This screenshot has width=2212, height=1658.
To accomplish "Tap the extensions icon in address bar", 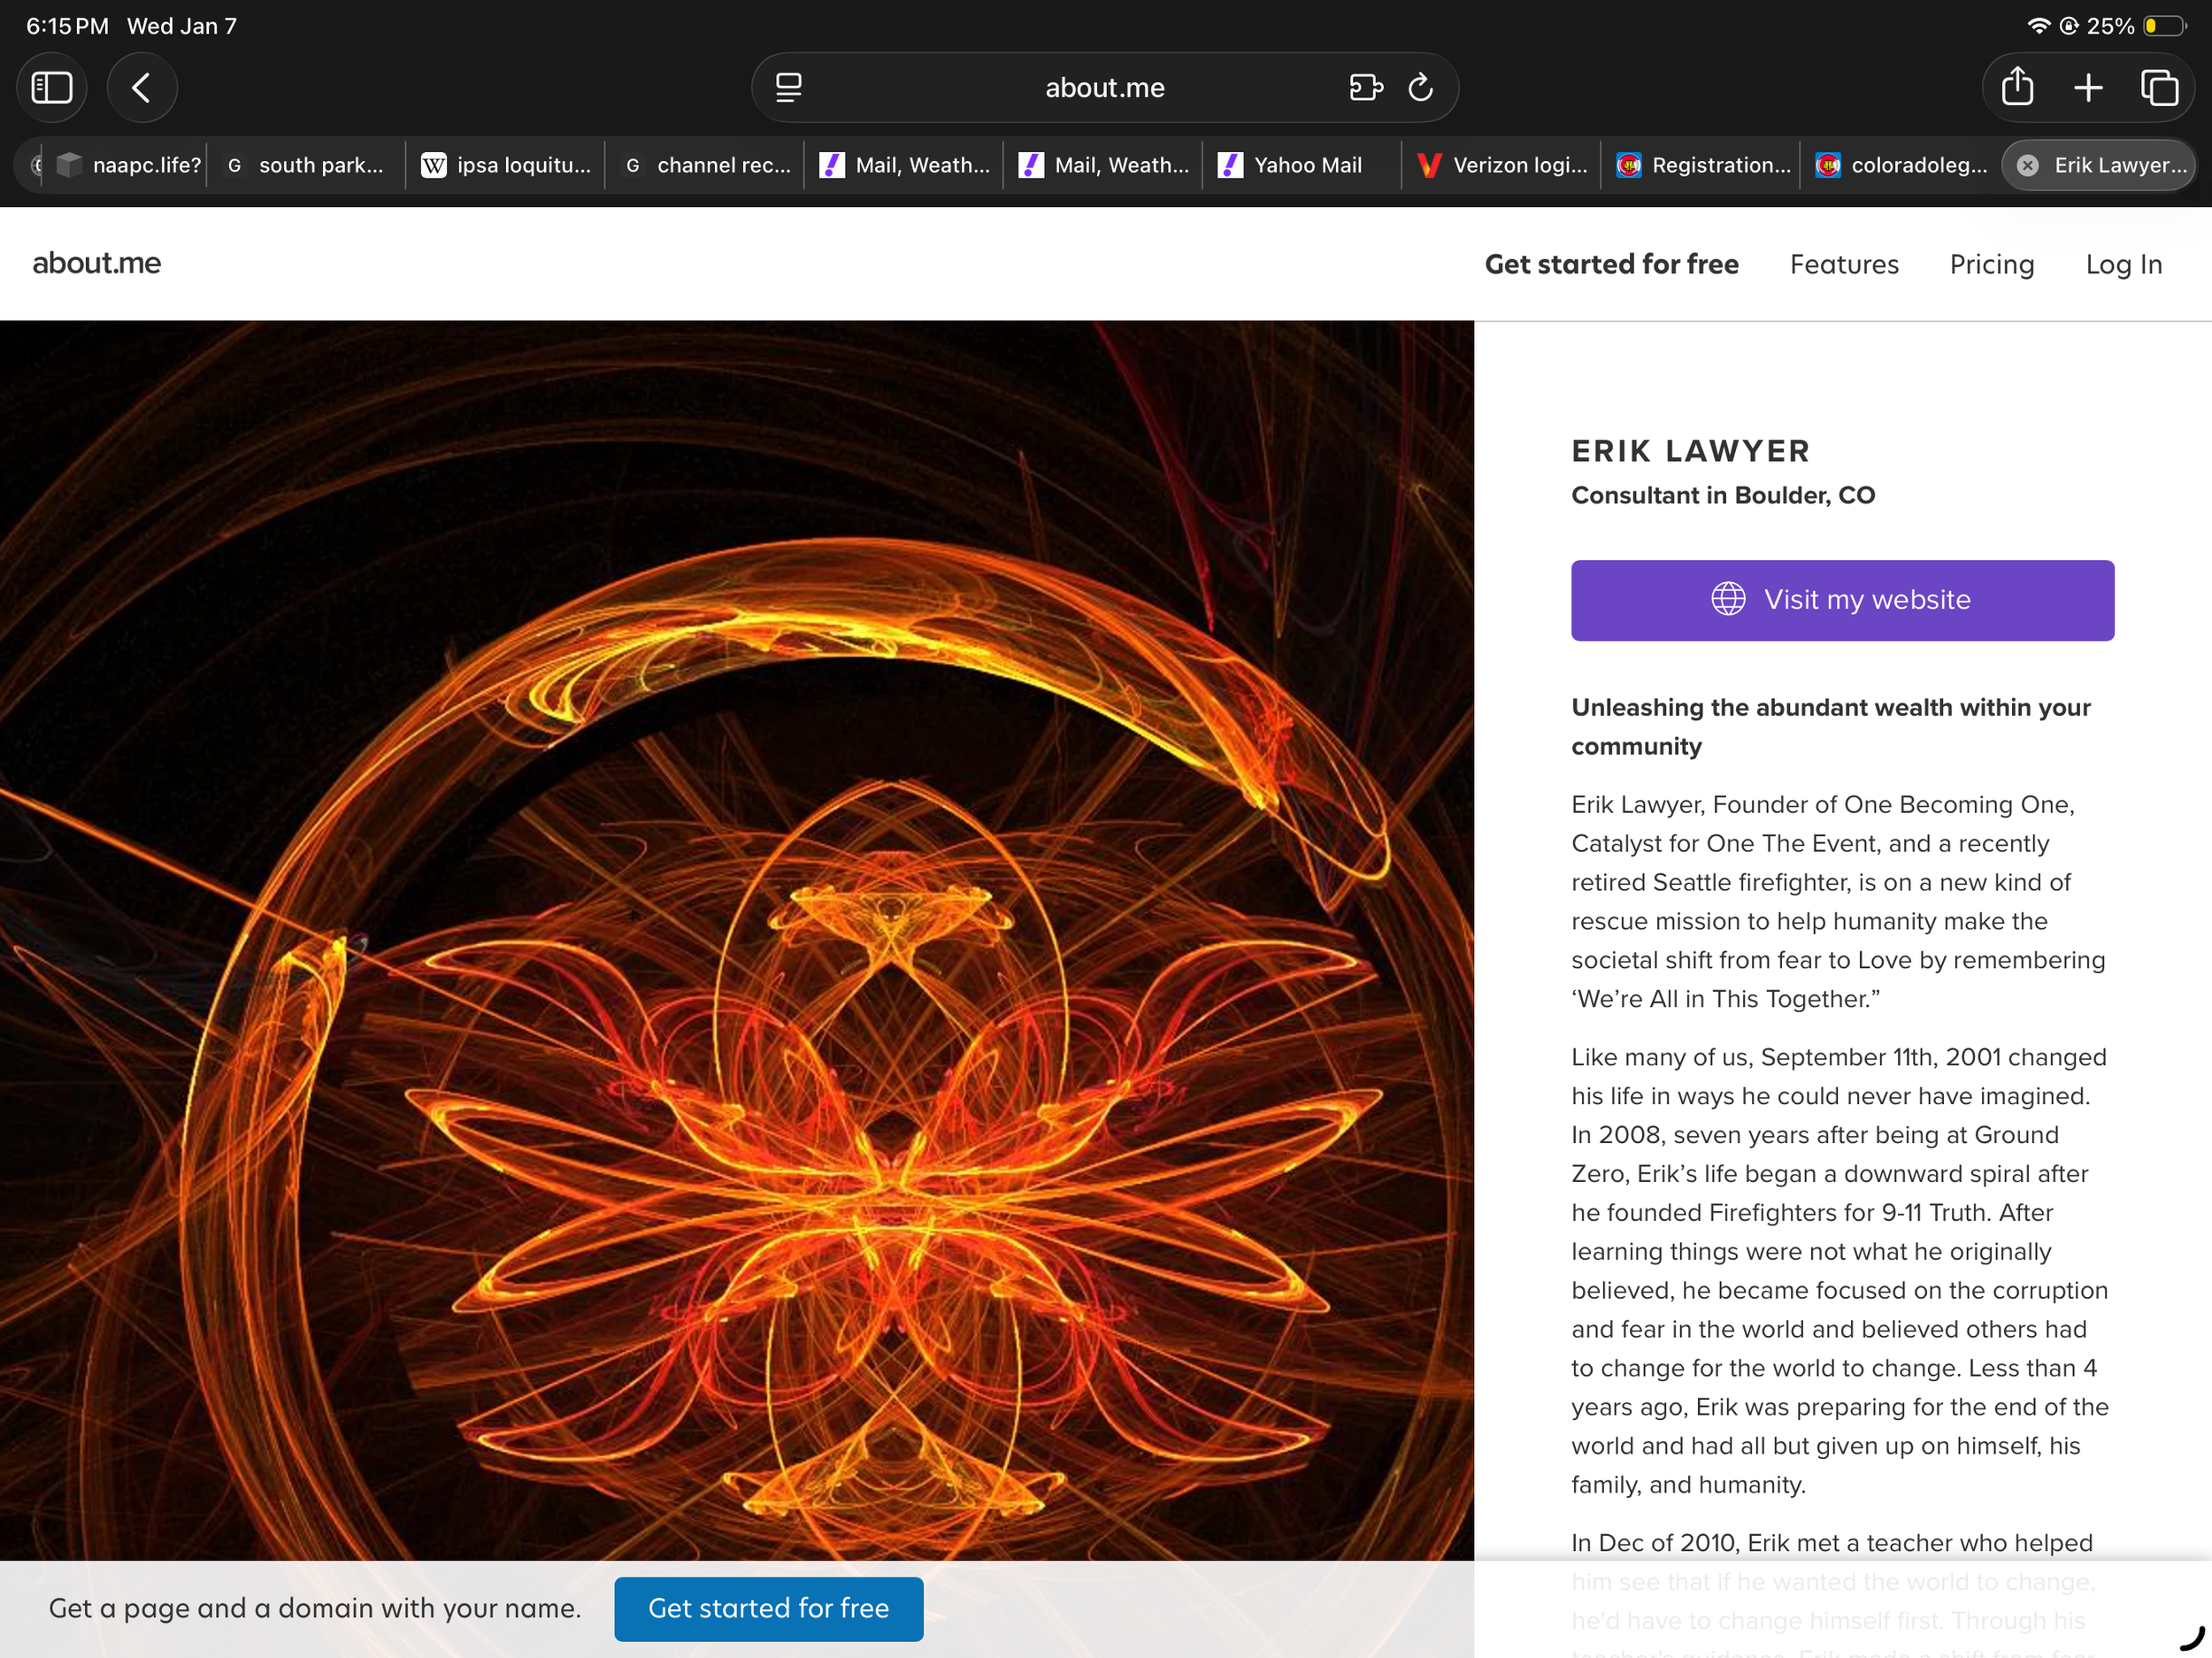I will click(1365, 88).
